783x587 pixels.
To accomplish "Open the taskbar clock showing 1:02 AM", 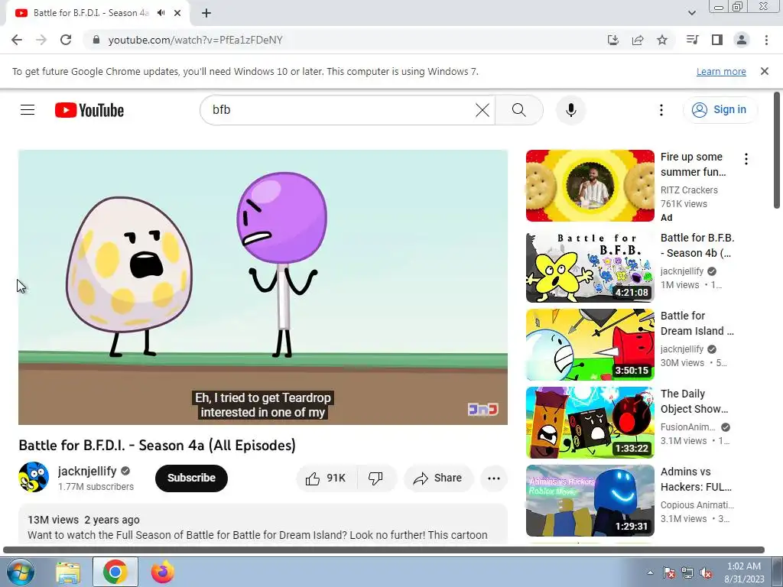I will point(744,572).
